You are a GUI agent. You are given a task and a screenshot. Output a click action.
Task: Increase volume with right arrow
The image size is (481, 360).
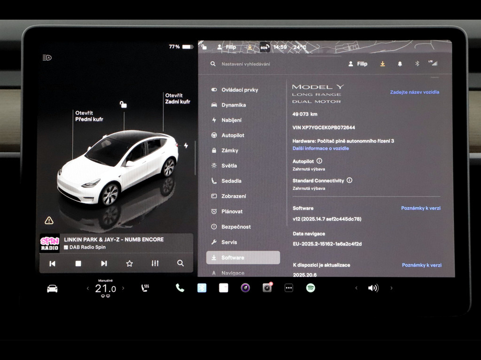tap(391, 288)
